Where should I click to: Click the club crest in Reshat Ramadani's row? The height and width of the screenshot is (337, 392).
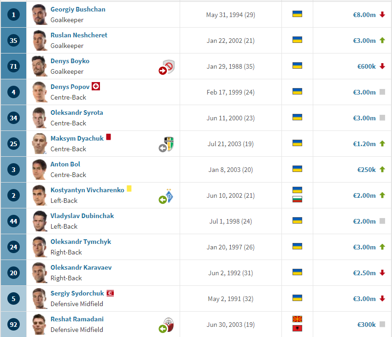[169, 325]
